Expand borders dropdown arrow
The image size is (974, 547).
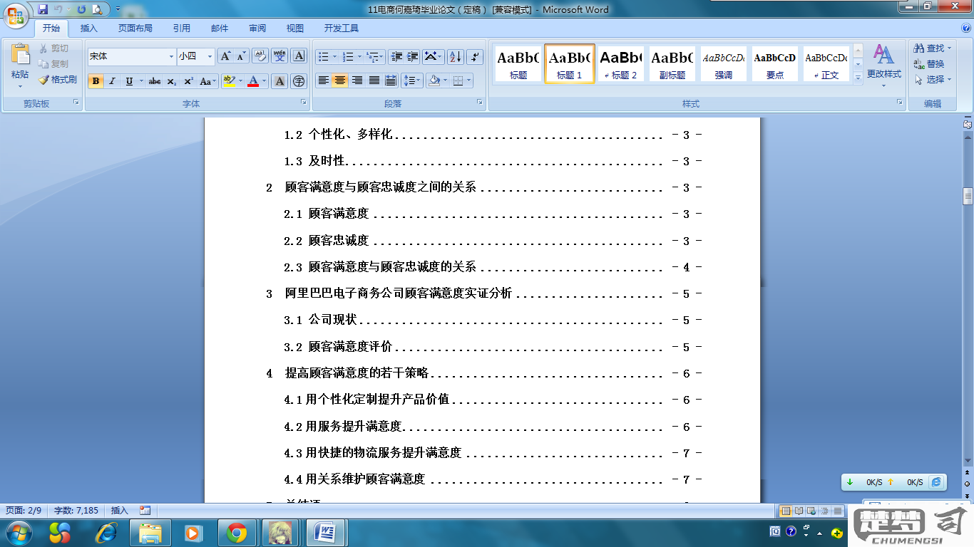[468, 80]
